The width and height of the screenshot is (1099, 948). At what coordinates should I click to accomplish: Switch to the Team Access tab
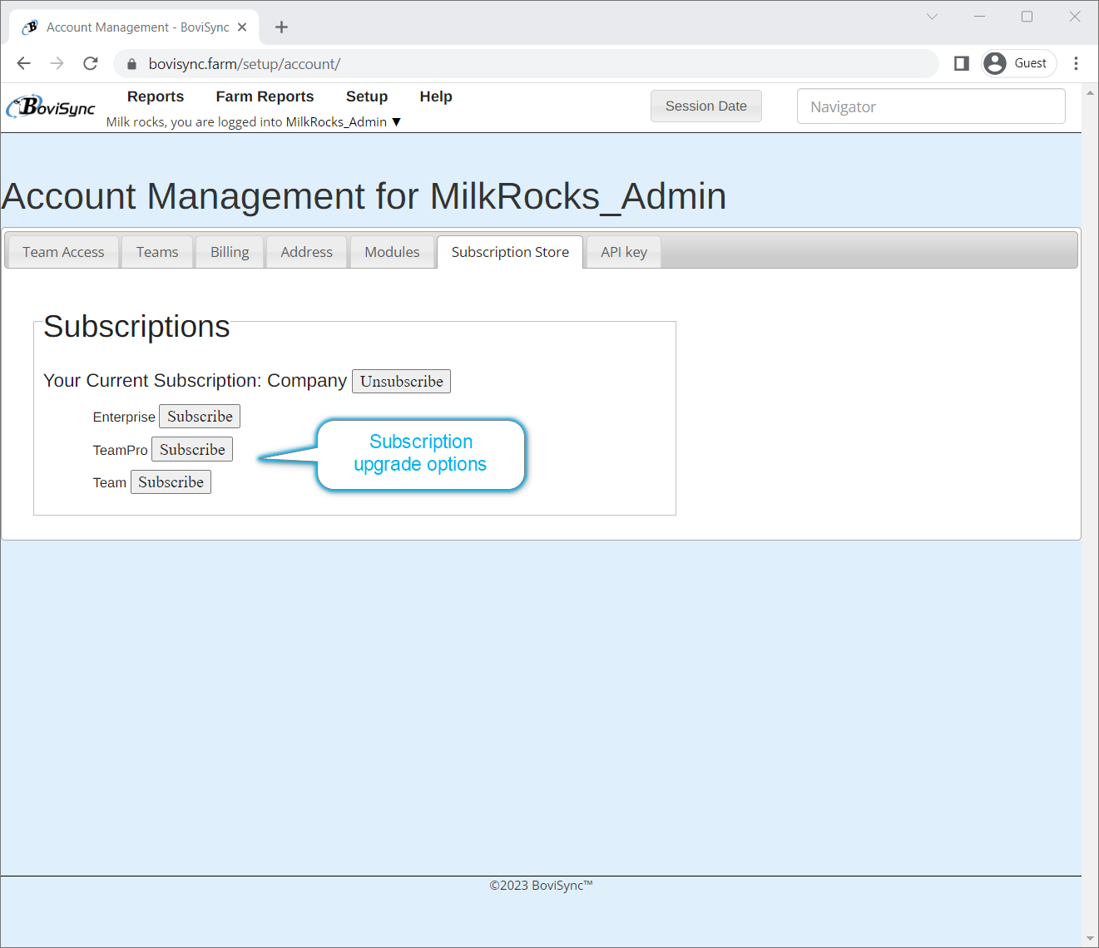(63, 252)
